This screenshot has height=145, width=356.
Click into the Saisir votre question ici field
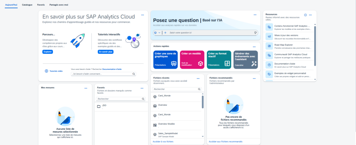click(211, 33)
